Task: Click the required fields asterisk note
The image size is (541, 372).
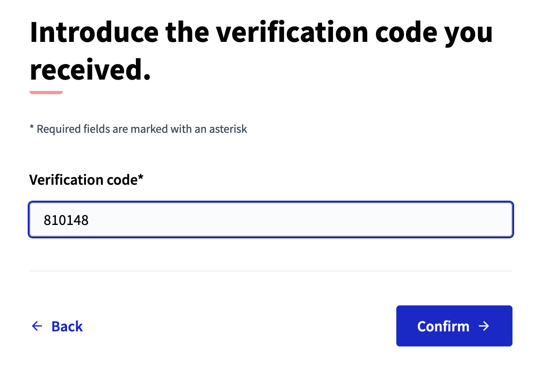Action: pyautogui.click(x=138, y=129)
